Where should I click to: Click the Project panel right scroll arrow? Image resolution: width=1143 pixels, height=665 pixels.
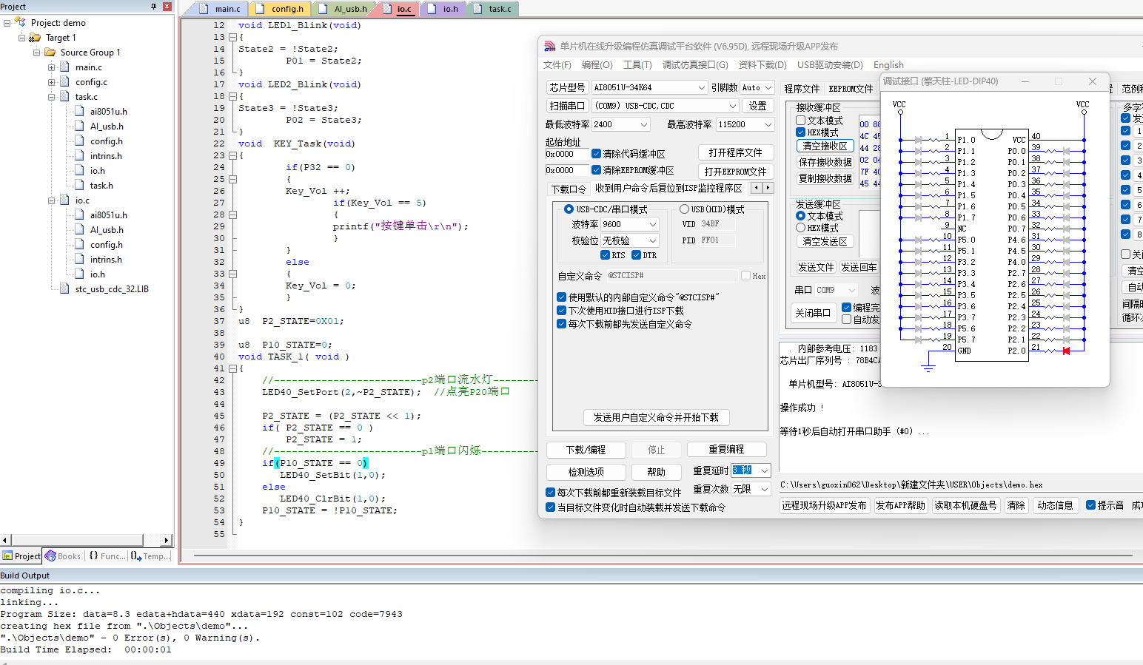[167, 540]
